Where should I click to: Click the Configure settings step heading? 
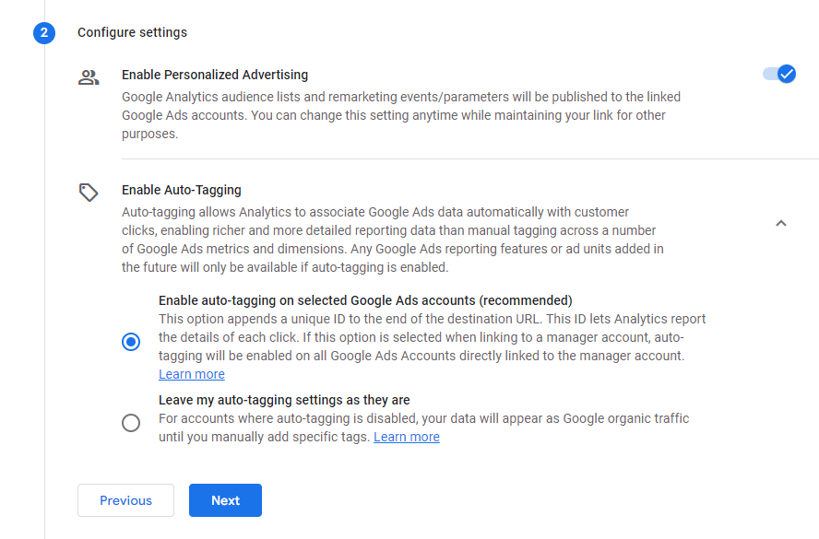coord(132,32)
